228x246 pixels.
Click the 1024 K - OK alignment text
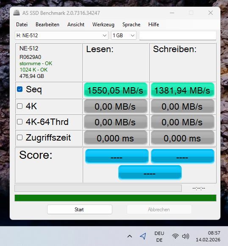pos(33,70)
